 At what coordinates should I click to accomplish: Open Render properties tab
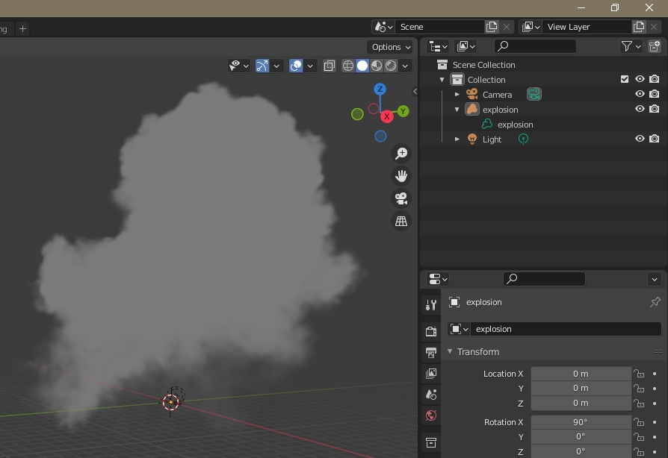[x=430, y=331]
